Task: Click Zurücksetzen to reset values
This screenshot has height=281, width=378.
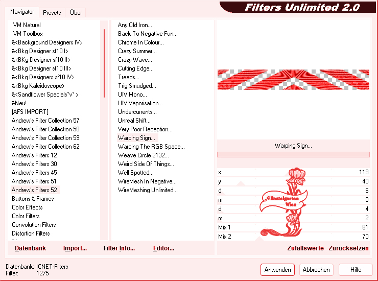Action: 348,248
